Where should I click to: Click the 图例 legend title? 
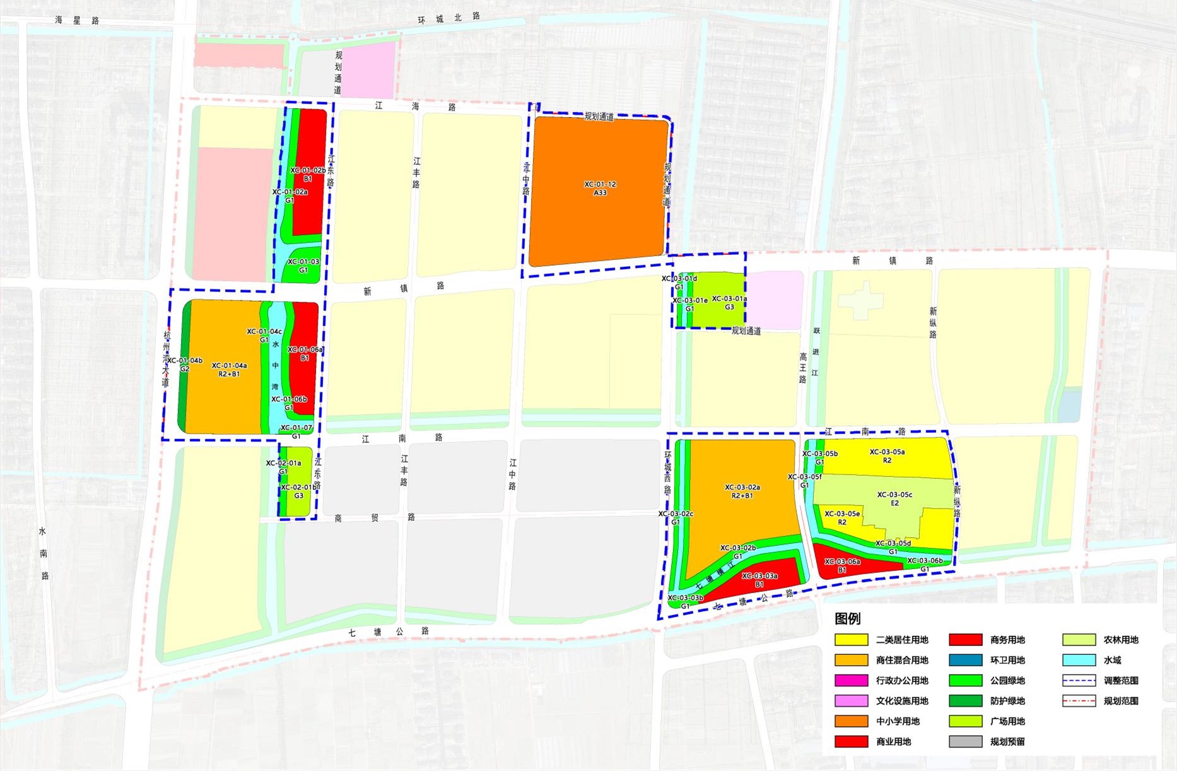point(847,618)
